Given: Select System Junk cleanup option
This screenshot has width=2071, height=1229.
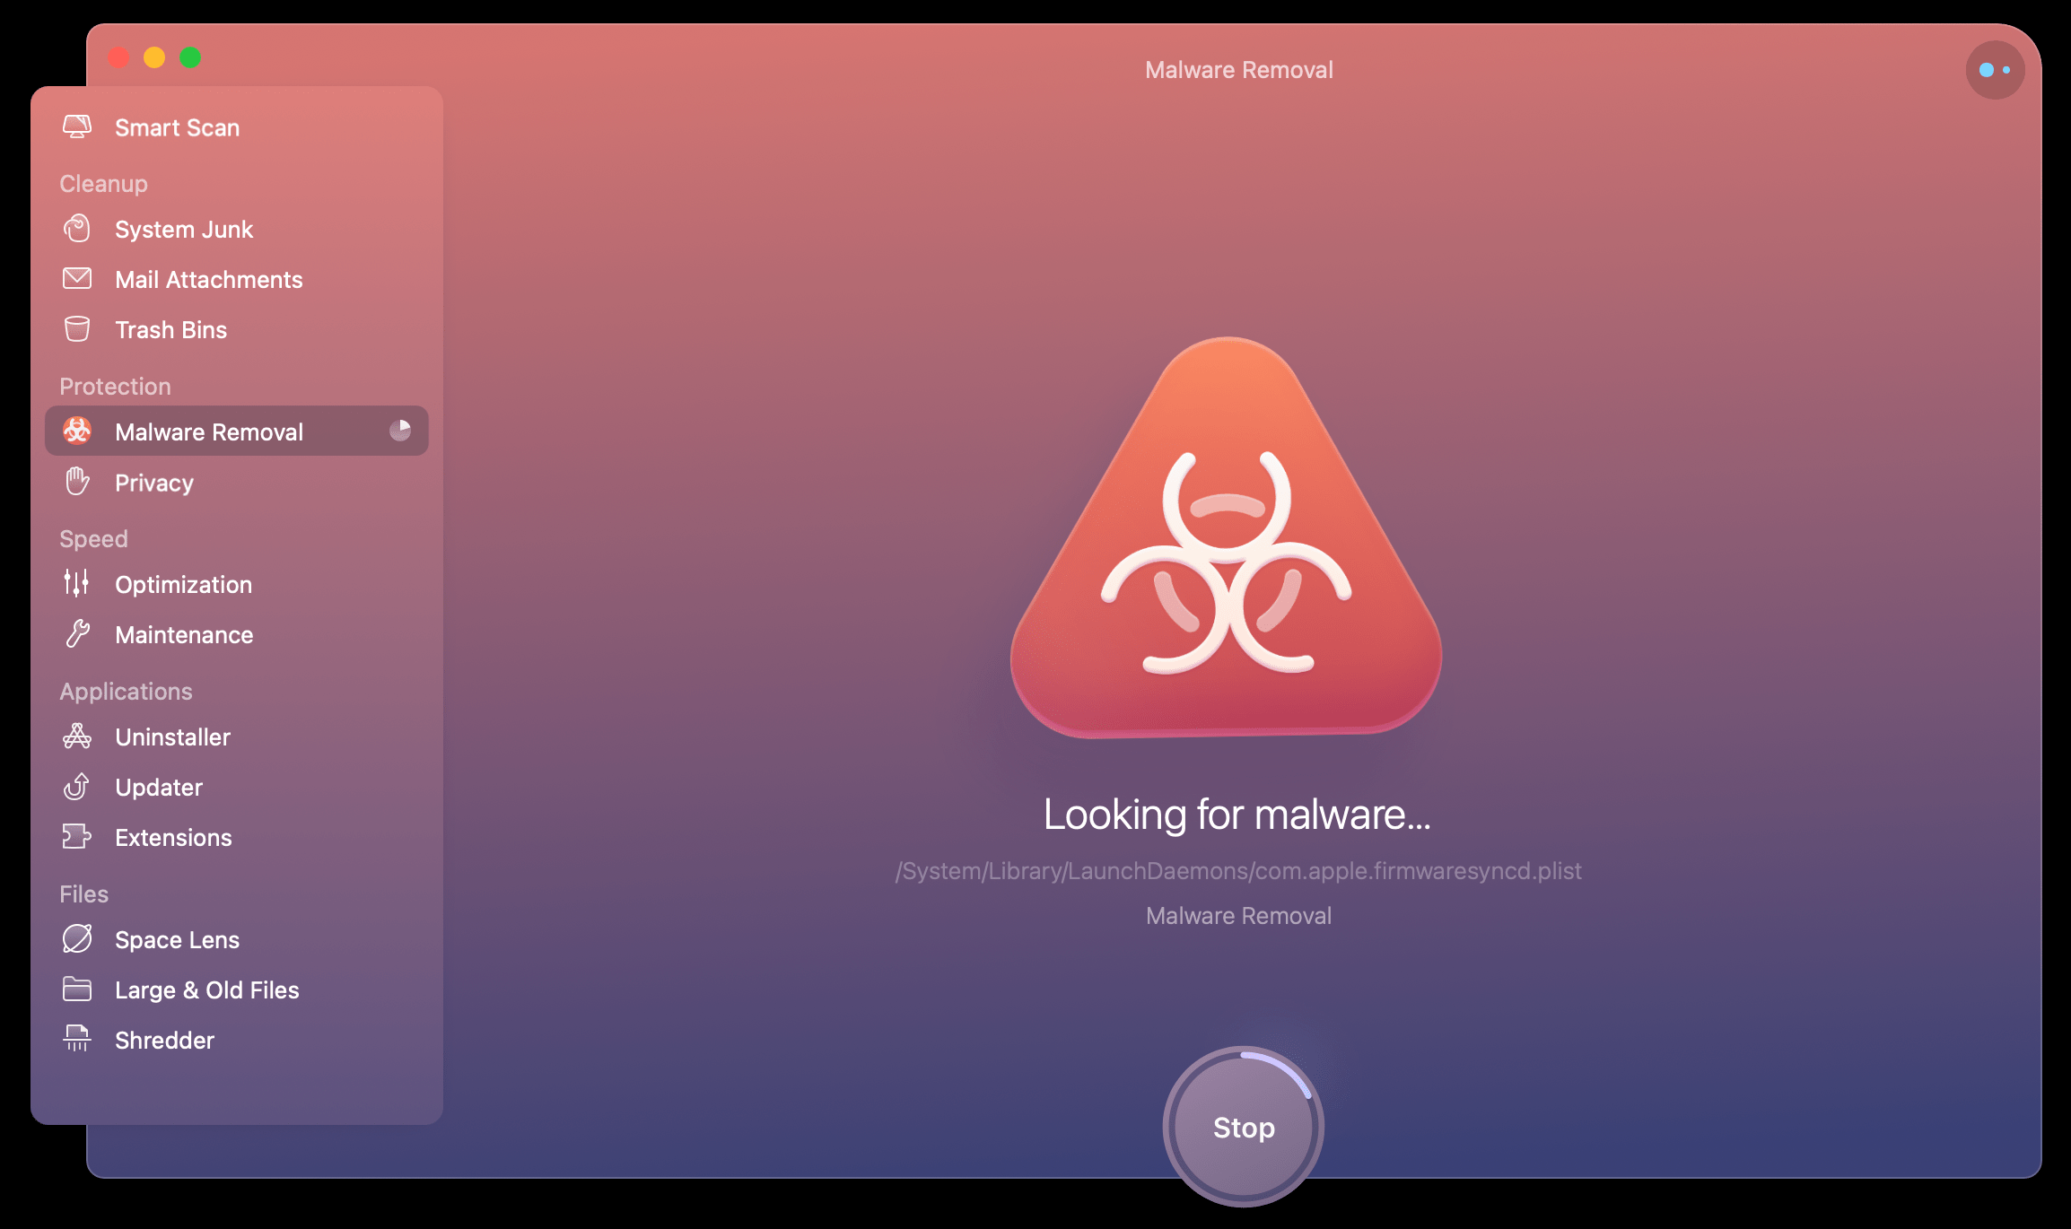Looking at the screenshot, I should [x=185, y=228].
